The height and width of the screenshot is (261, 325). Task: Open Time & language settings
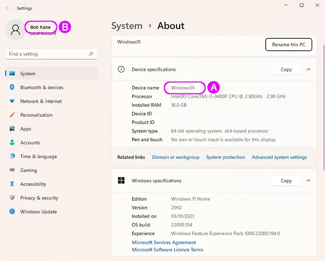pos(52,156)
